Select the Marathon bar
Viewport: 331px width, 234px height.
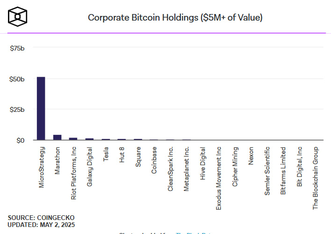coord(57,138)
